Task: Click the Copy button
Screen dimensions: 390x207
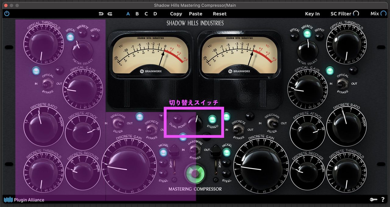Action: 176,14
